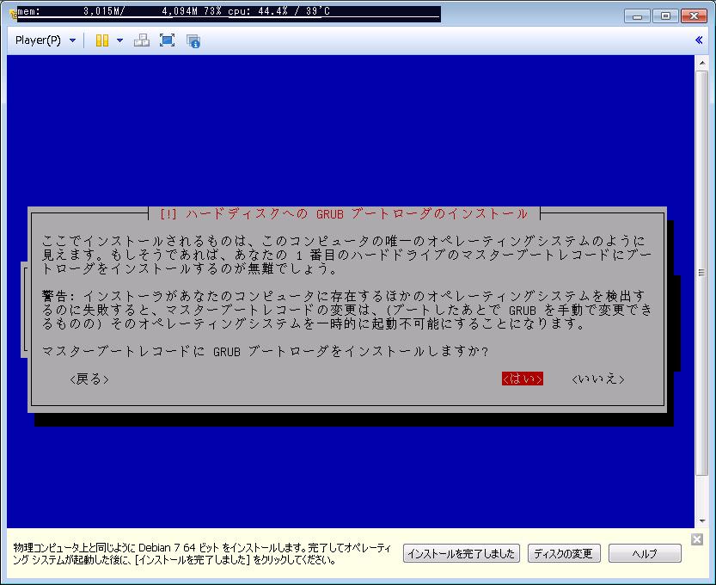Open the power options dropdown beside pause
Image resolution: width=716 pixels, height=585 pixels.
click(x=119, y=40)
